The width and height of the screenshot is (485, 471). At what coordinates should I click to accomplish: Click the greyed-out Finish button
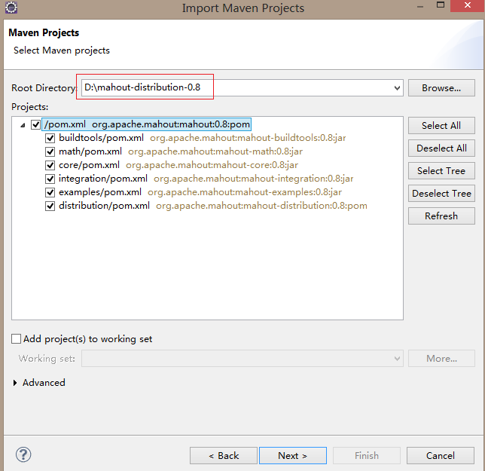(x=367, y=455)
